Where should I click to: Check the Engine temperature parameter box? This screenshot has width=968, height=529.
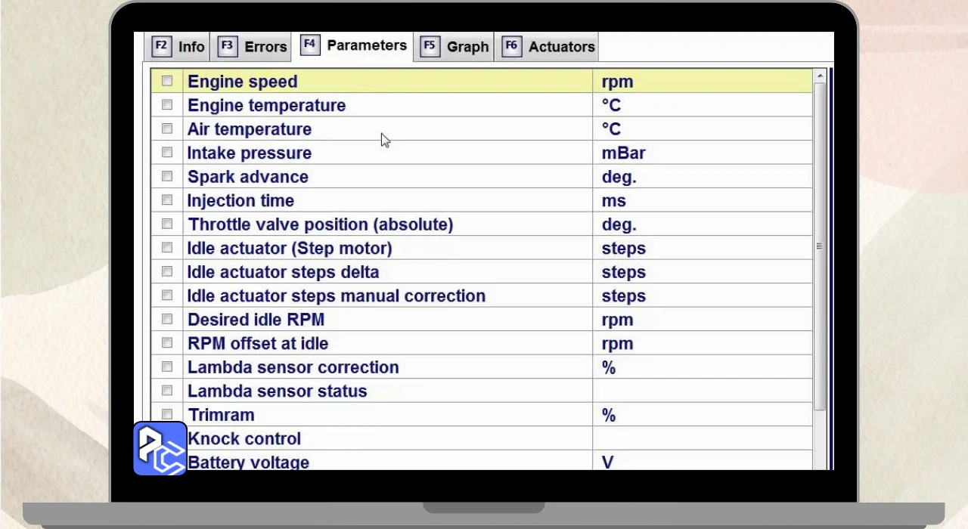click(x=167, y=105)
